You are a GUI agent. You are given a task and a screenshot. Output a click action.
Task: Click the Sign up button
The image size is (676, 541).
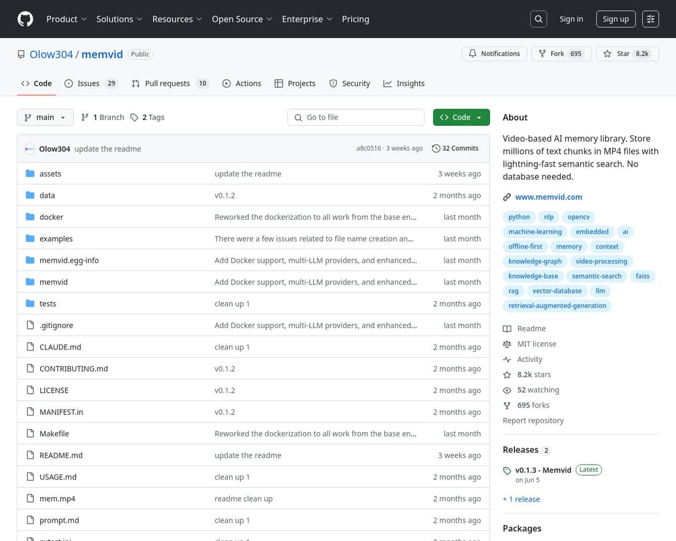616,19
